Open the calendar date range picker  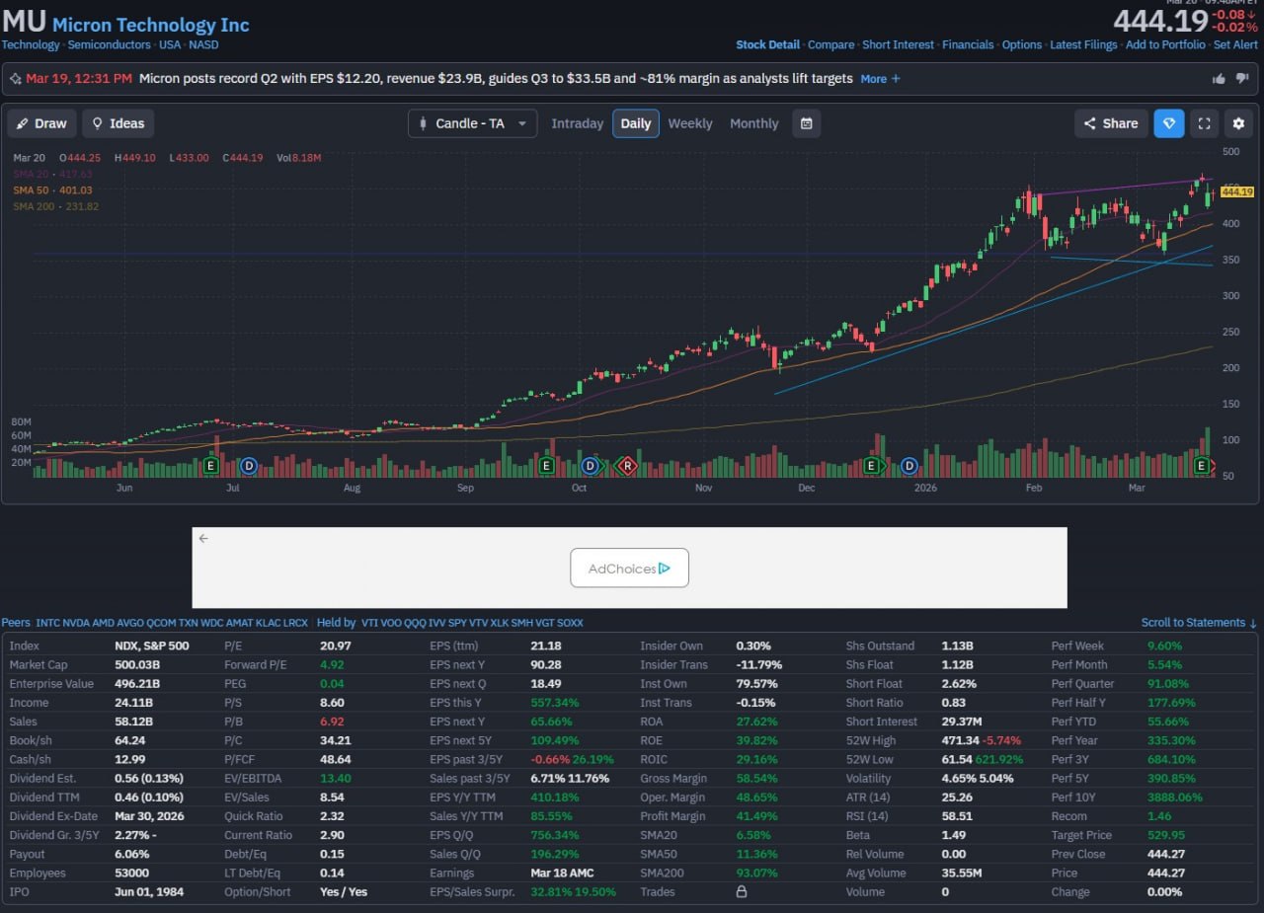tap(807, 123)
